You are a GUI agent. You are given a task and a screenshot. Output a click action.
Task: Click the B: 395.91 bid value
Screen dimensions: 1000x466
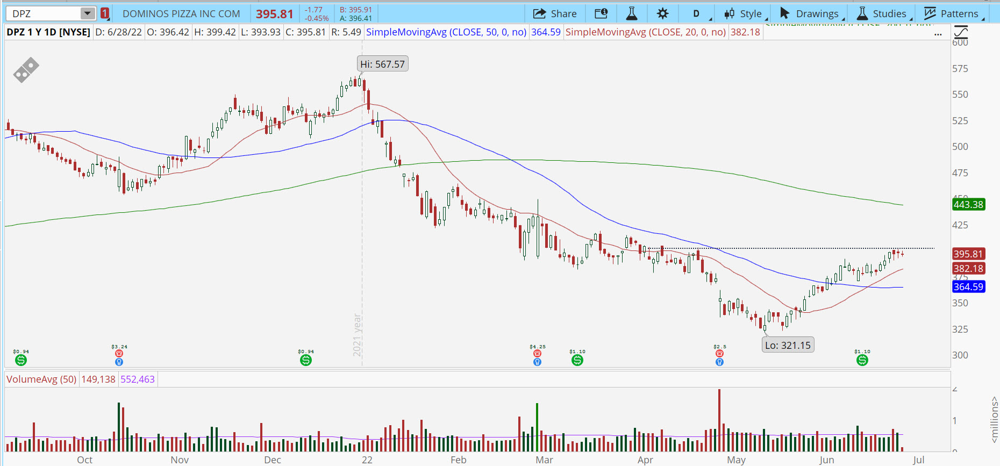click(x=356, y=10)
